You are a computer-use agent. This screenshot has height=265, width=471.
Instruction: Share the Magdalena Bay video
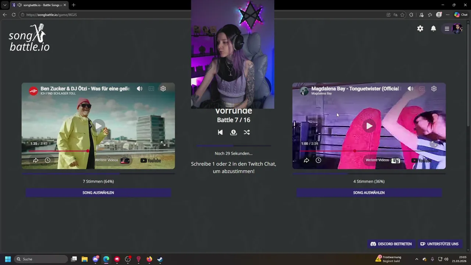coord(307,160)
